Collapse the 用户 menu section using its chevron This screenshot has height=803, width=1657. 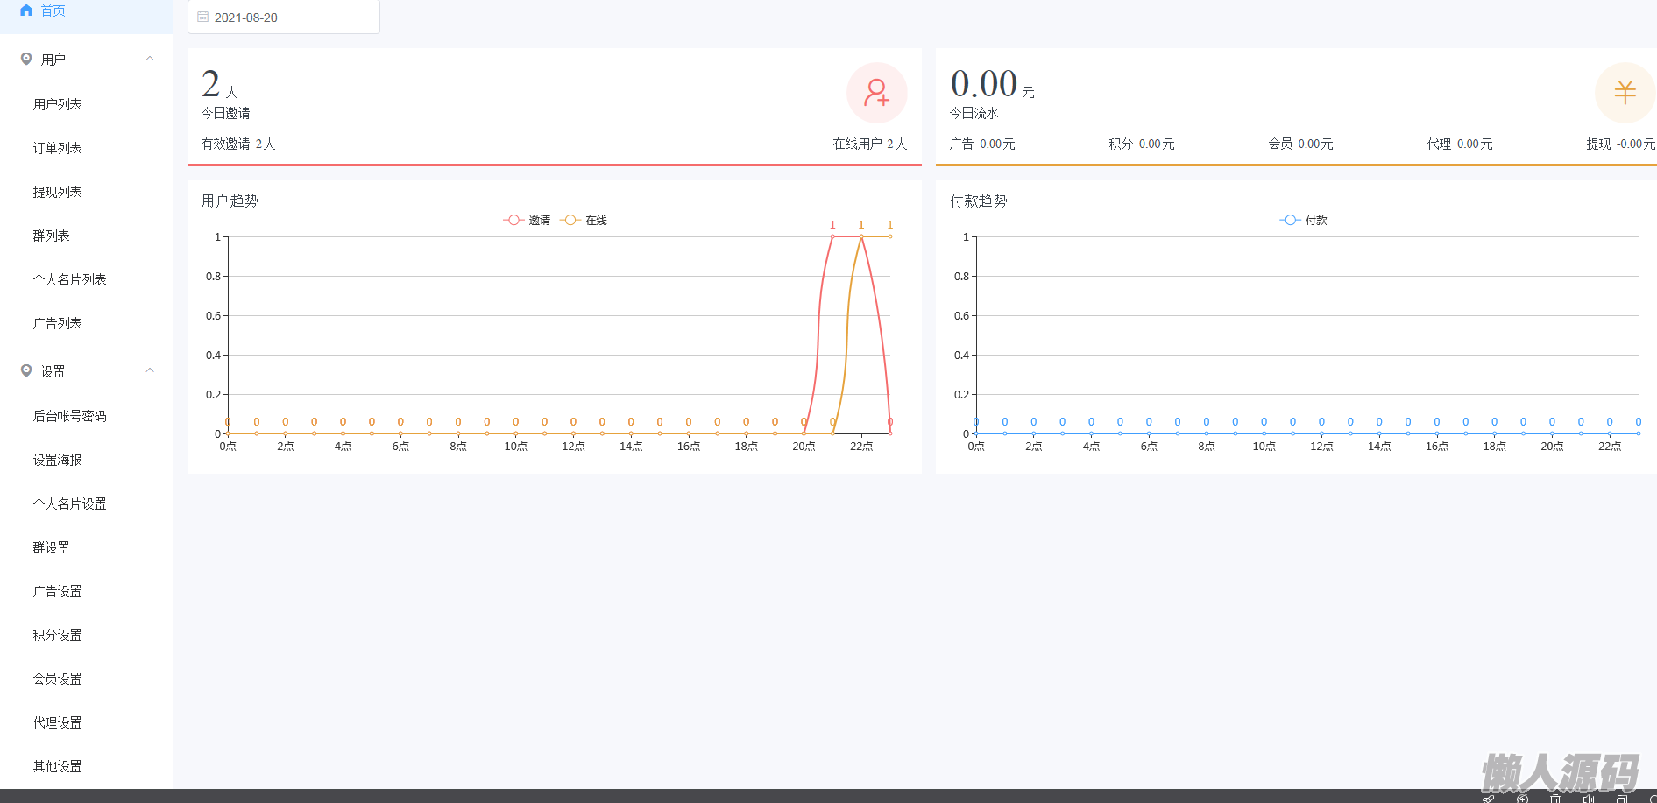tap(150, 59)
